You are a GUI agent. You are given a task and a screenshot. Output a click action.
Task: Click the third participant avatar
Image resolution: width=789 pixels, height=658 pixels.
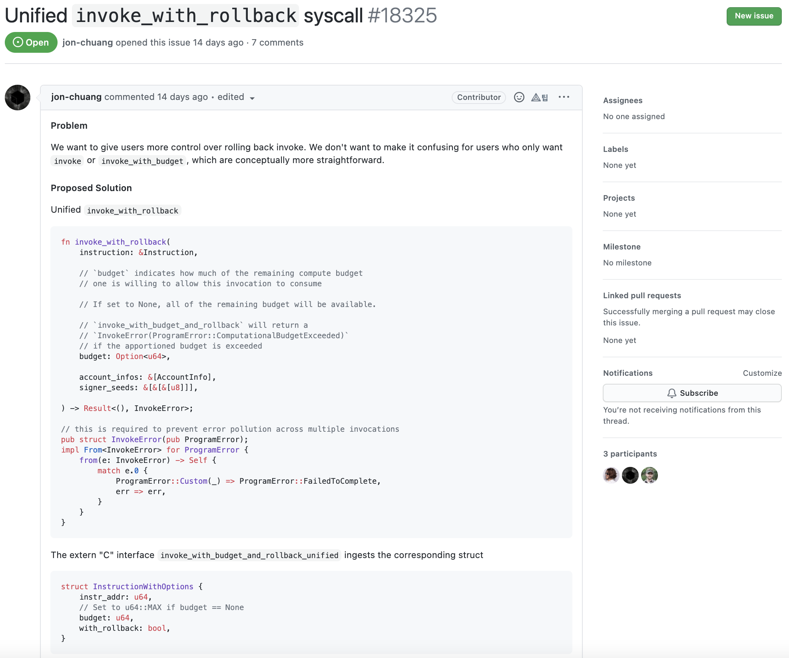click(x=649, y=475)
